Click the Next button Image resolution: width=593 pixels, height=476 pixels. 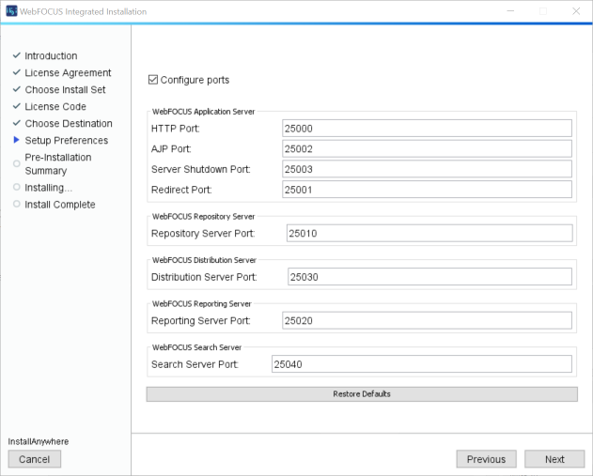pyautogui.click(x=554, y=459)
